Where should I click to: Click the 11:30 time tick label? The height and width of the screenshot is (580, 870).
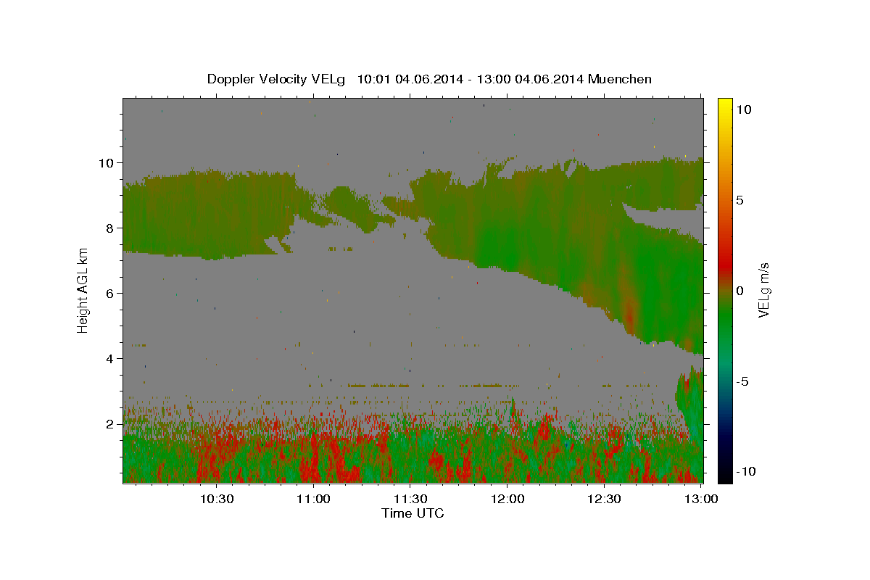point(410,499)
